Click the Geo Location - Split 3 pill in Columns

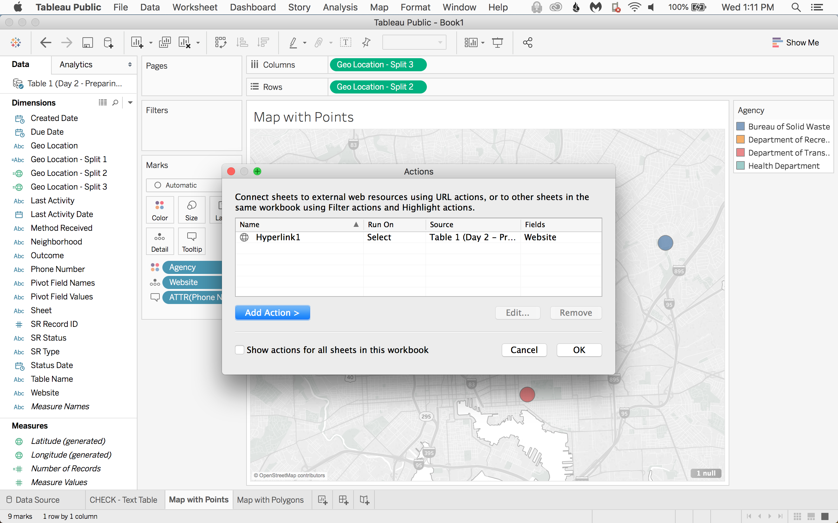[x=378, y=65]
